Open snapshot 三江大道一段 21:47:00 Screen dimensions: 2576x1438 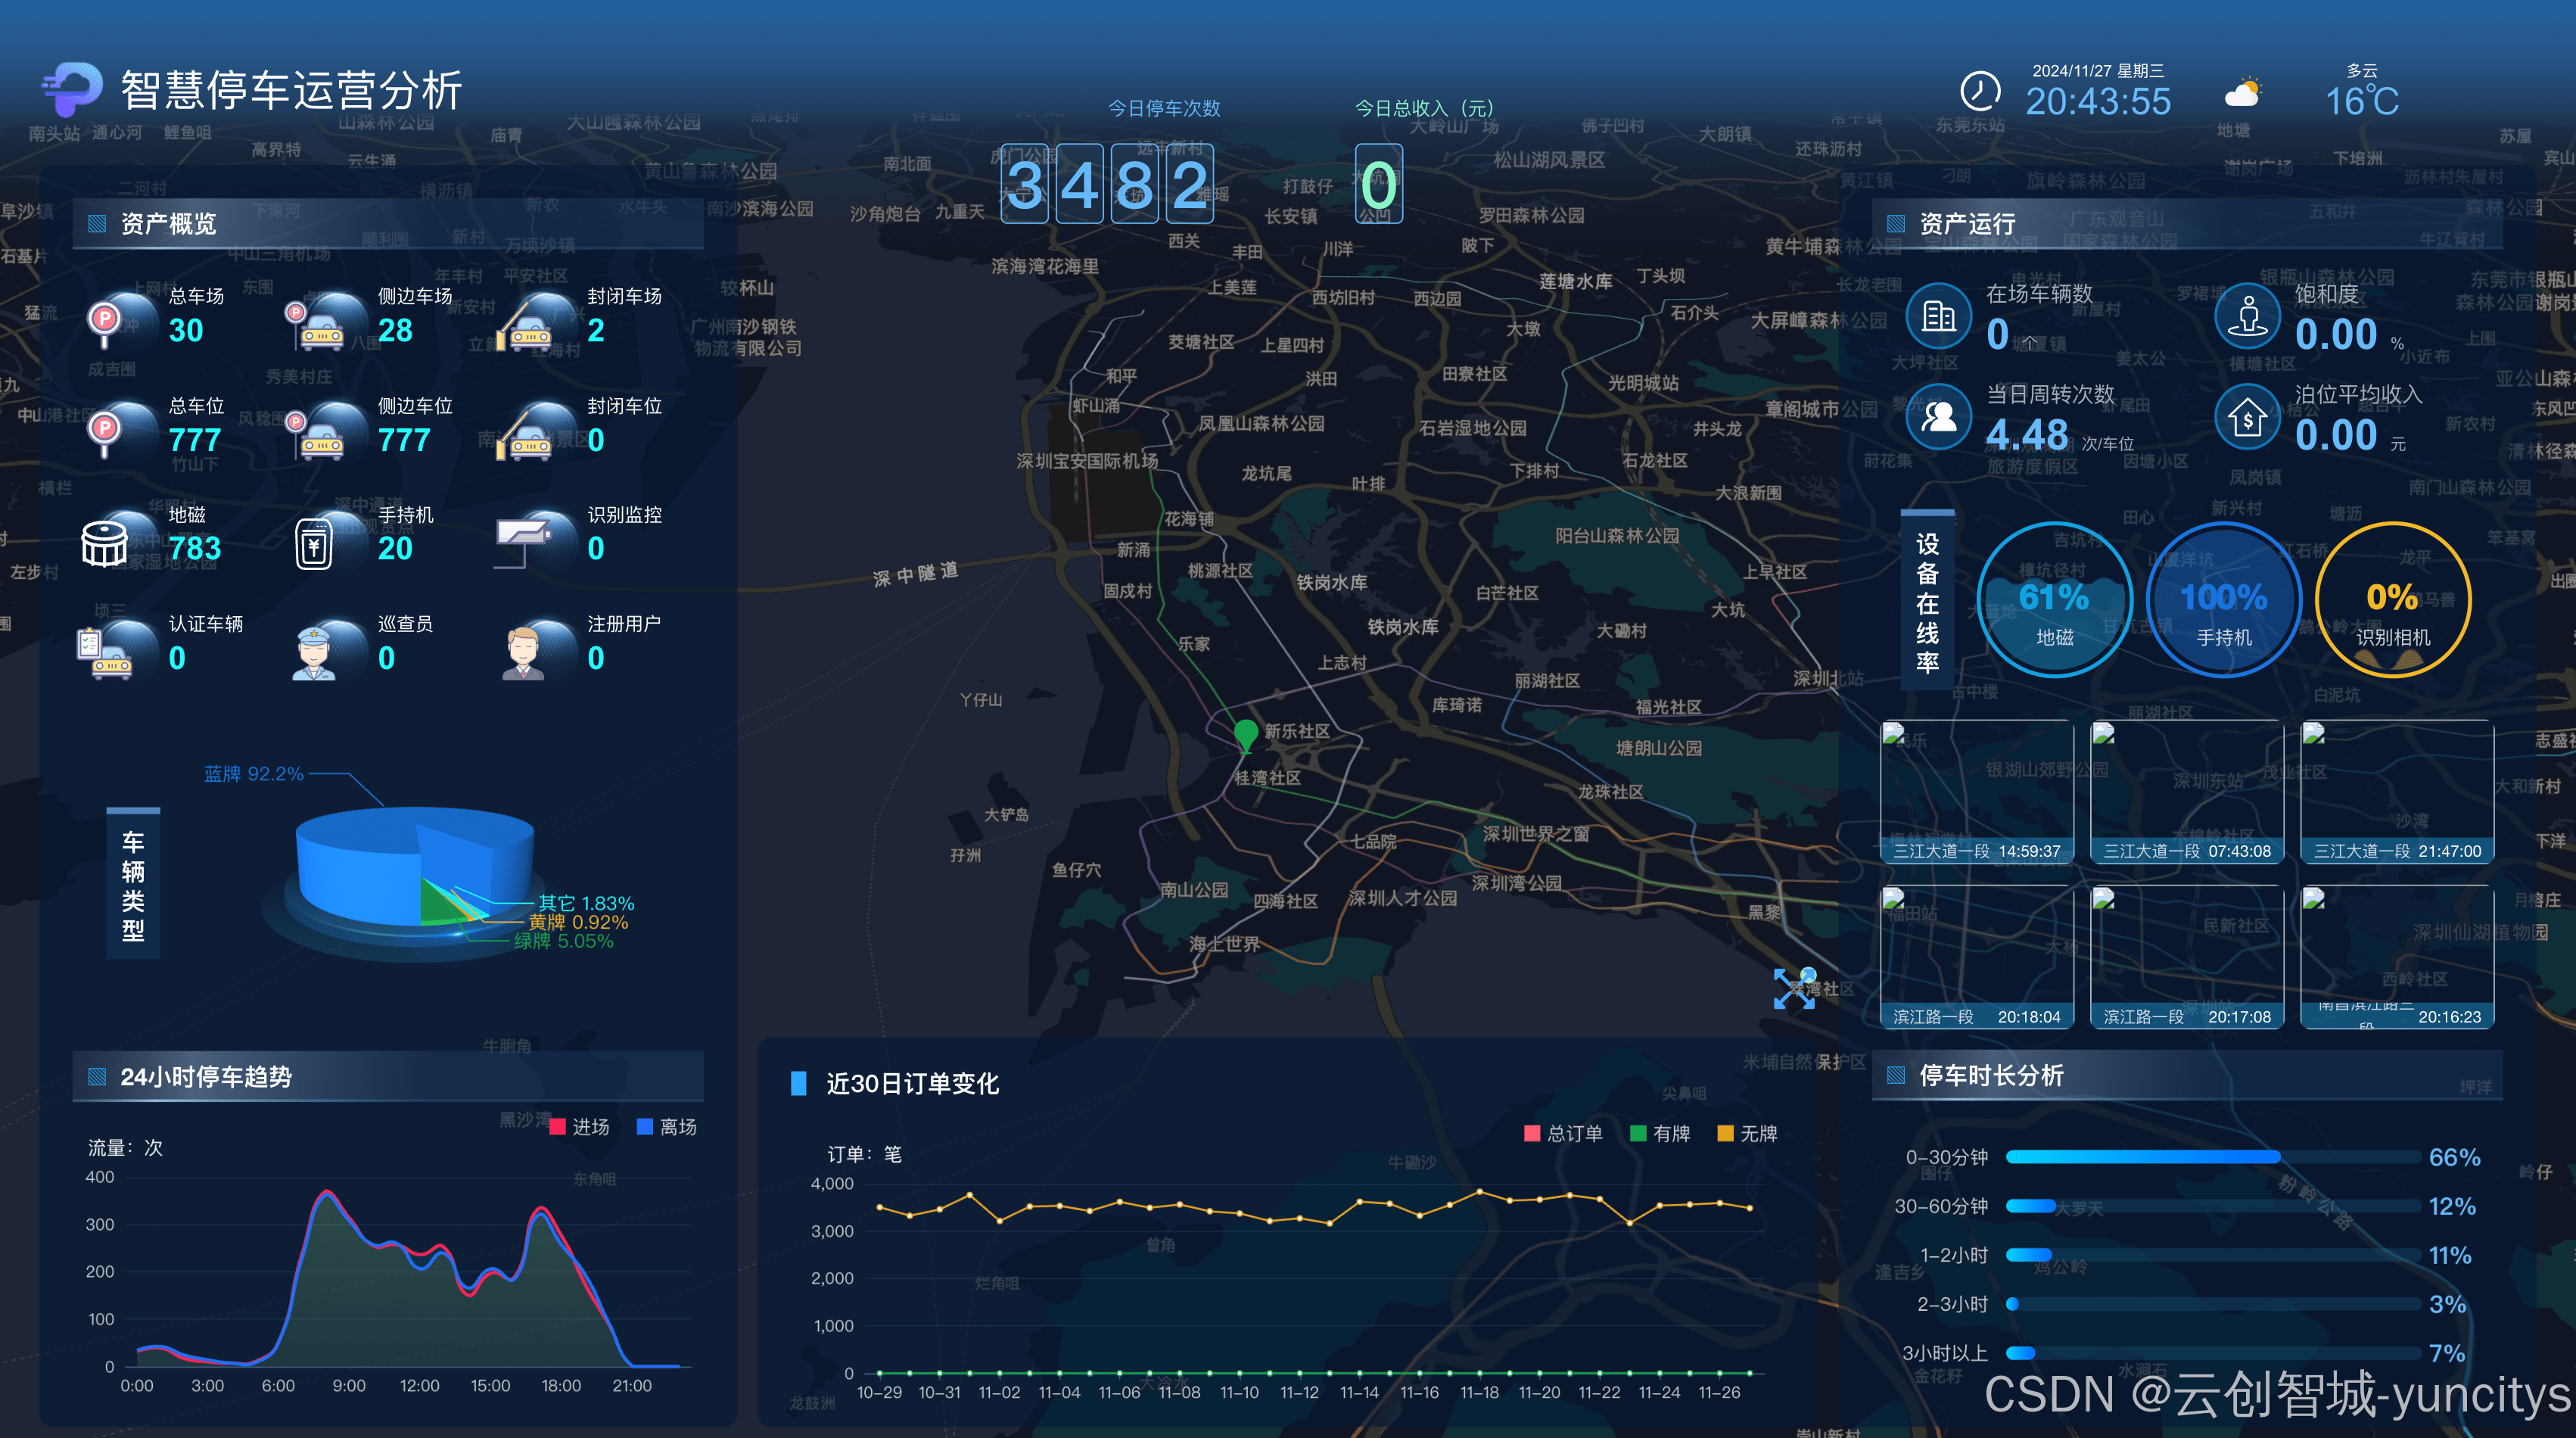tap(2397, 791)
